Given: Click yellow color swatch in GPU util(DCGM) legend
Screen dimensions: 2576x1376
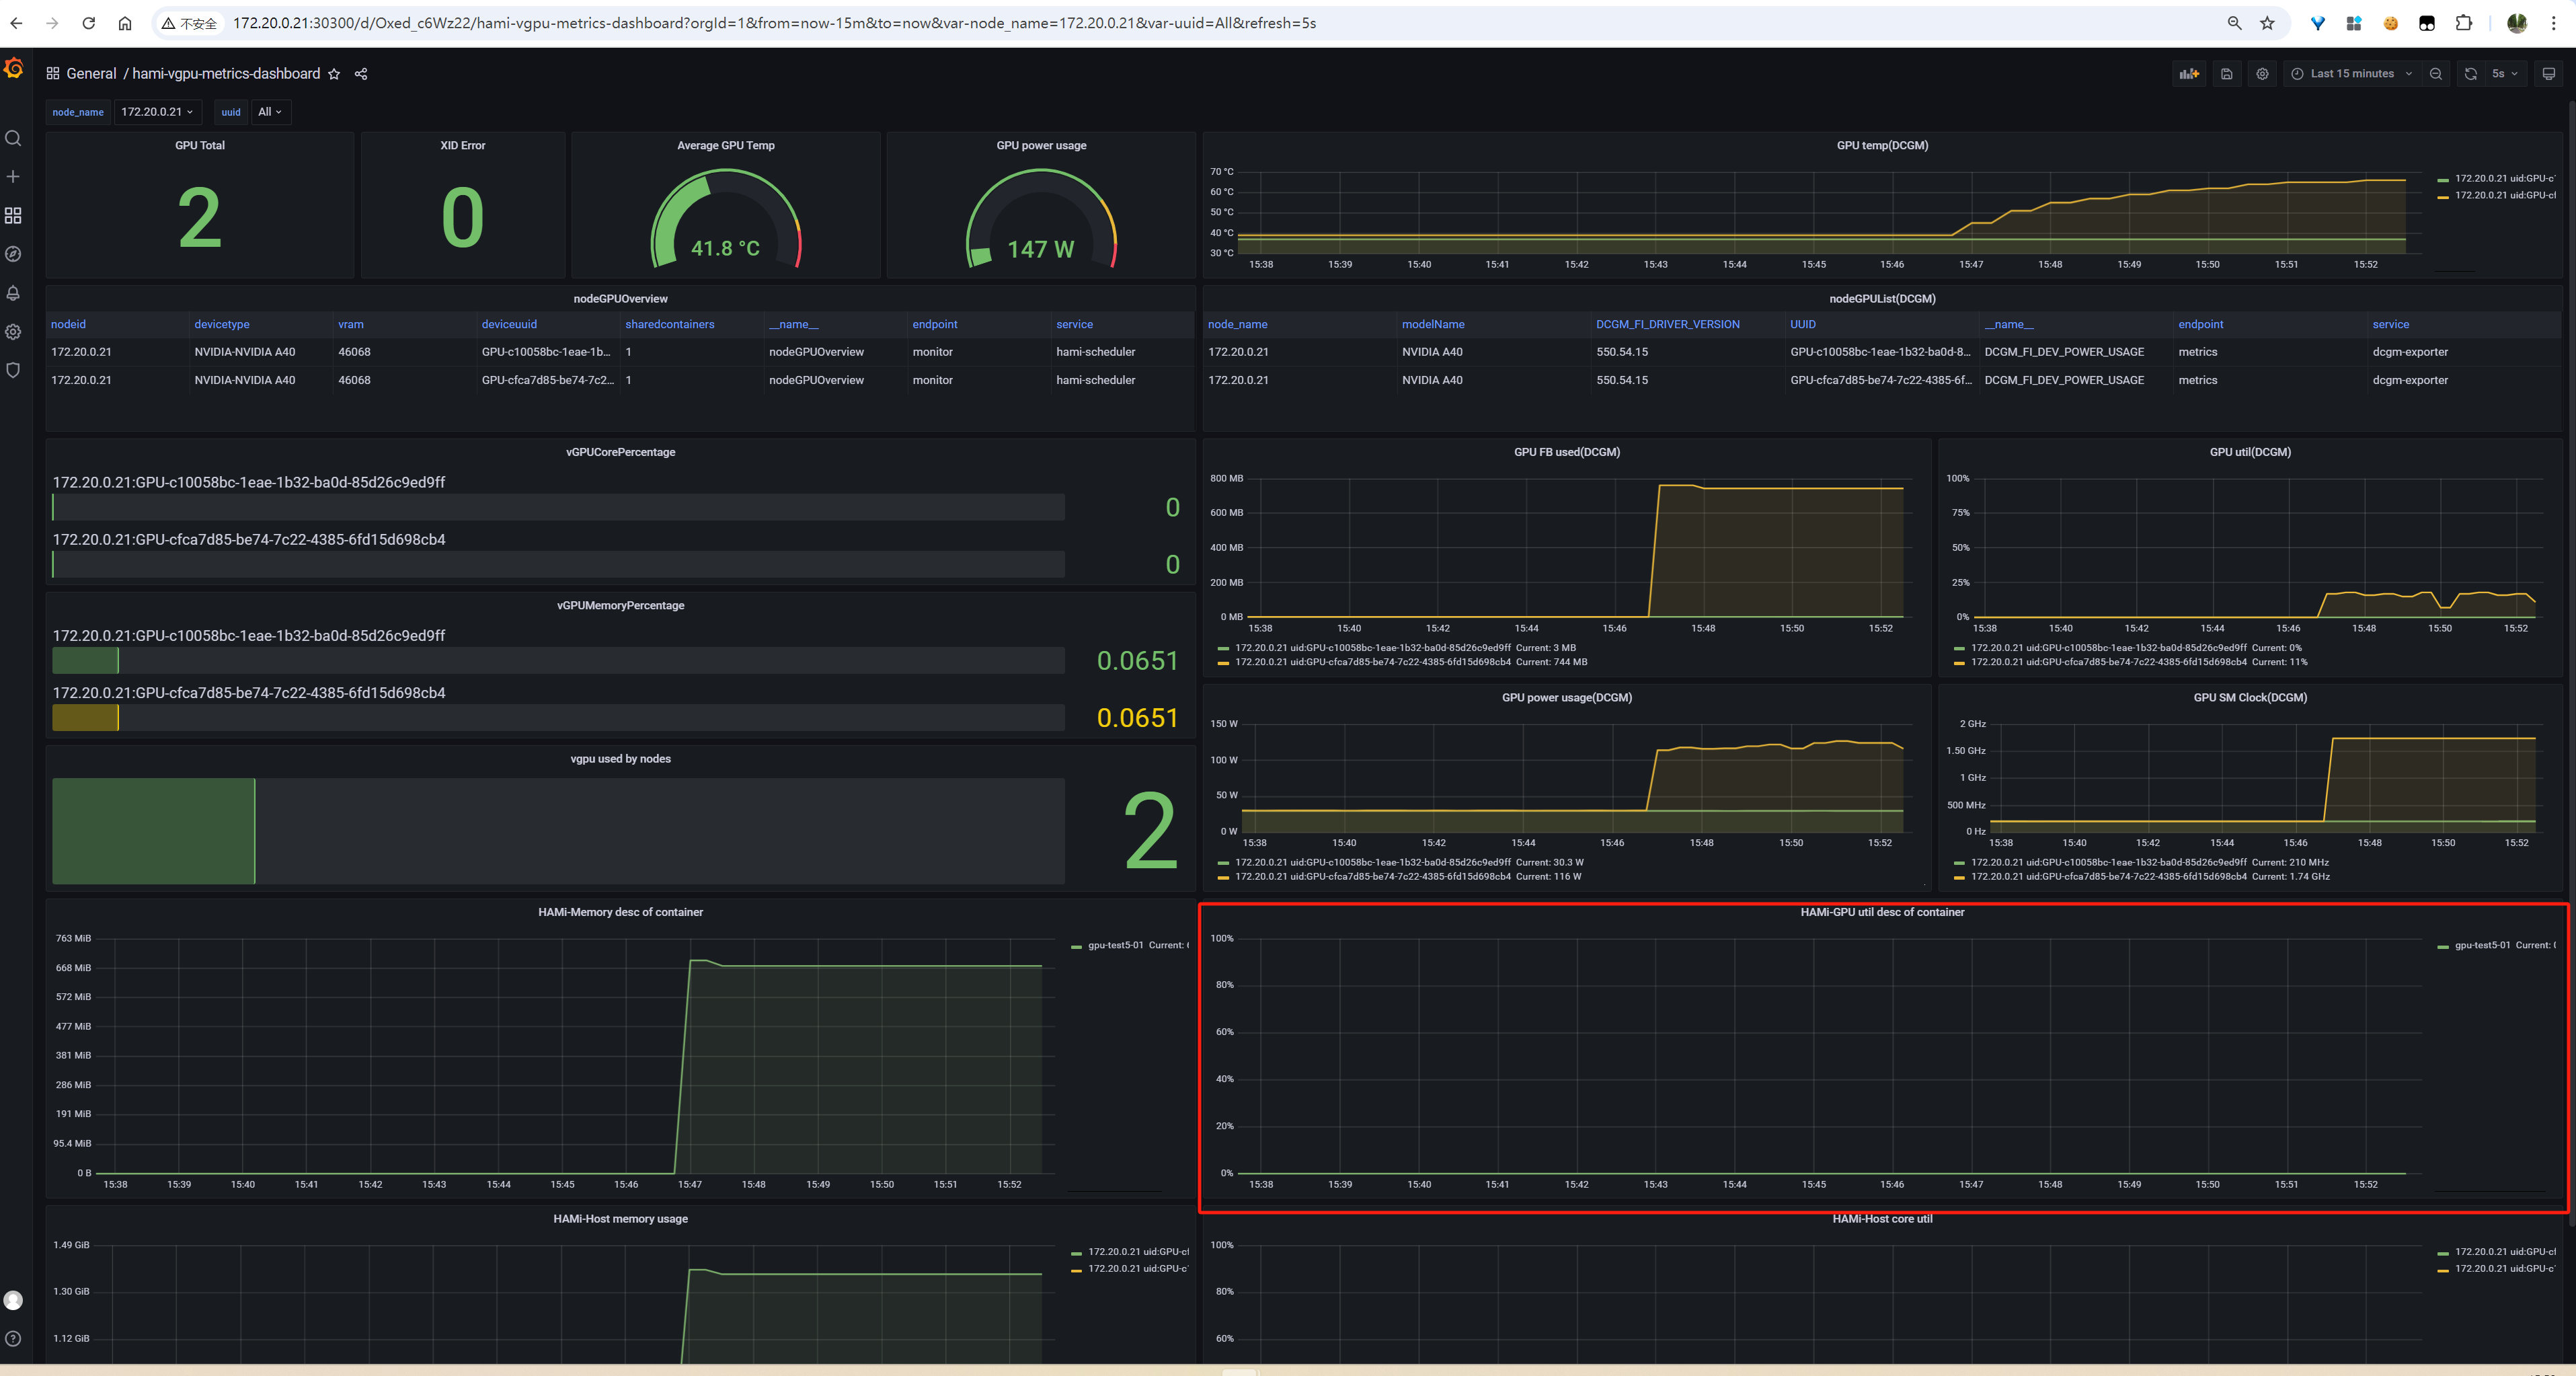Looking at the screenshot, I should 1959,662.
